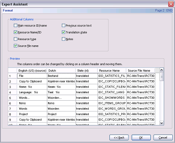Click the Resource Name column header
The image size is (175, 143).
coord(112,71)
